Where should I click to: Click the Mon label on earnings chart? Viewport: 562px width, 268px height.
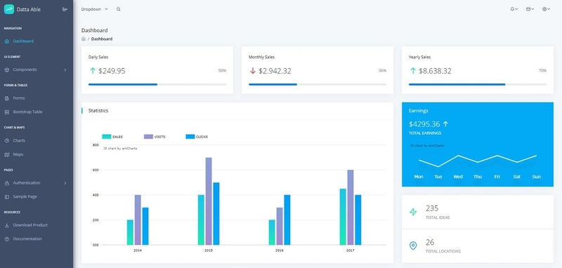point(419,177)
